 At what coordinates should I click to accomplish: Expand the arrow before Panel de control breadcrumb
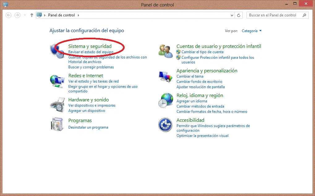click(x=45, y=15)
